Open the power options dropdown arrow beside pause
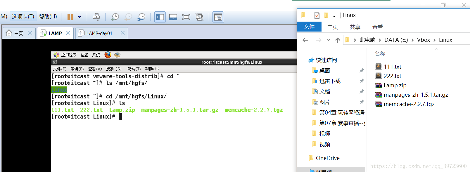Viewport: 470px width, 172px height. coord(80,17)
